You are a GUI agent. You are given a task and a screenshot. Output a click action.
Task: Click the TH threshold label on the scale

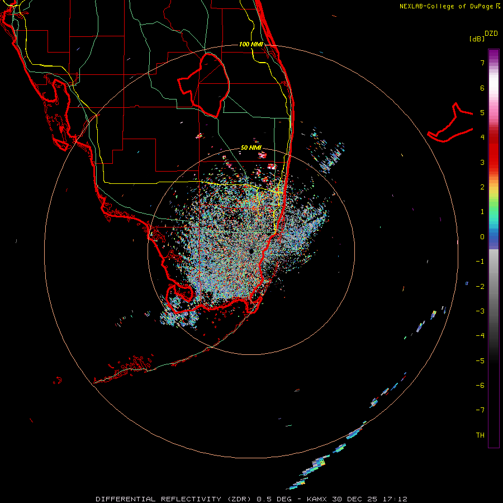click(x=480, y=435)
